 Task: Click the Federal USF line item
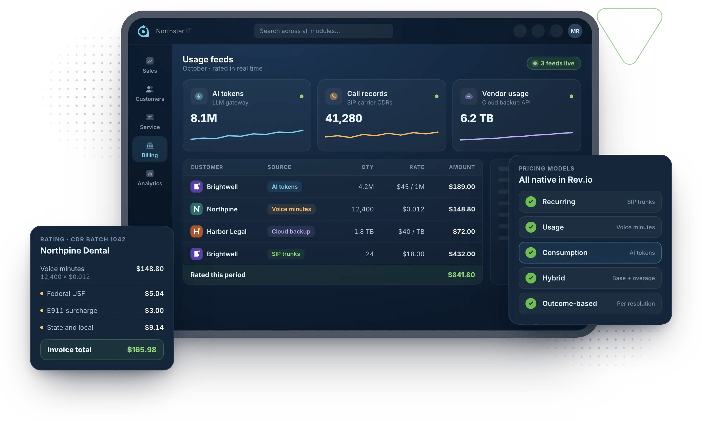click(102, 293)
